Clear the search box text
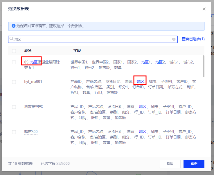 [174, 39]
